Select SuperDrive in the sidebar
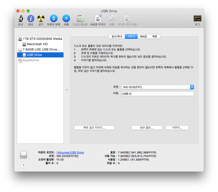 click(x=40, y=60)
